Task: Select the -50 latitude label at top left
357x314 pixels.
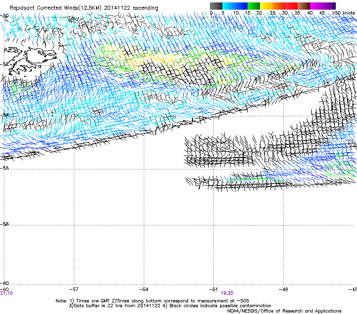Action: [4, 16]
